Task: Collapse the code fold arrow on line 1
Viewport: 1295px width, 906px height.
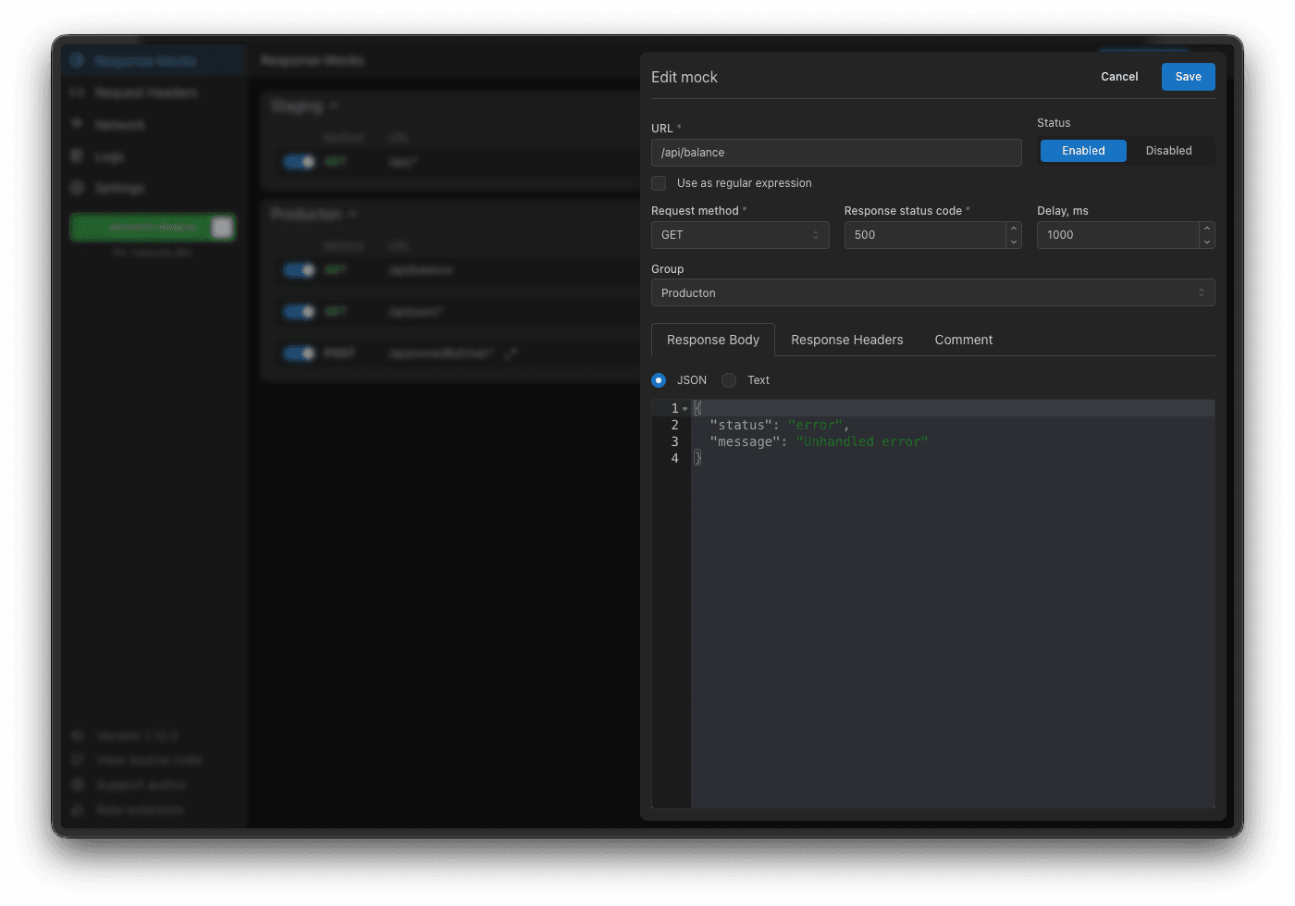Action: click(685, 409)
